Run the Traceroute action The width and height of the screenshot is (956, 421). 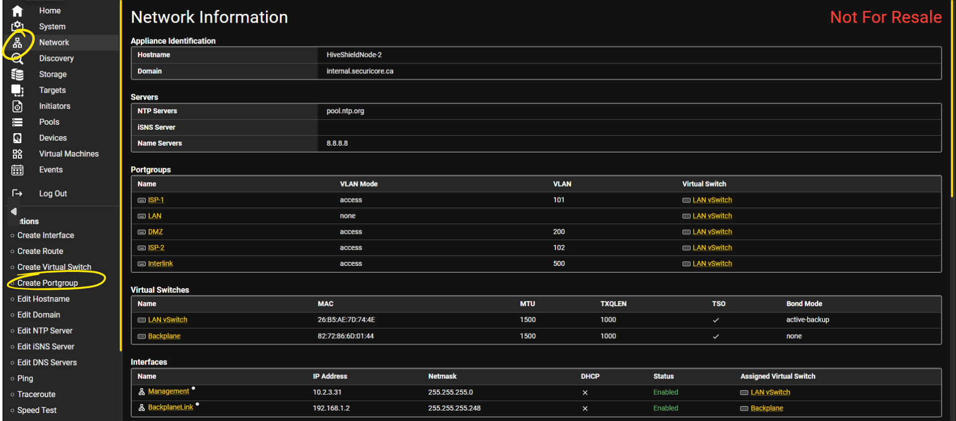pos(36,394)
